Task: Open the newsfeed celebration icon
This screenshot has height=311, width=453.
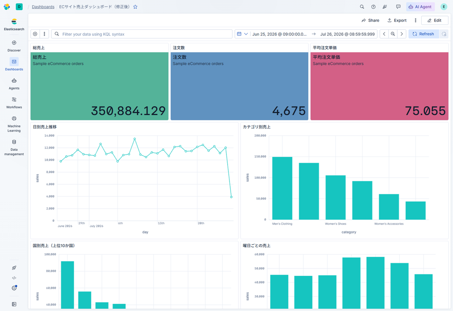Action: (x=385, y=7)
